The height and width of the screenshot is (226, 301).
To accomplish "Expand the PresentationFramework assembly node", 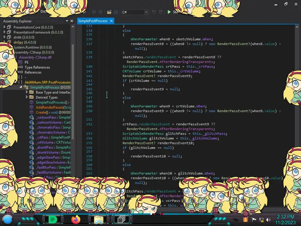I will (4, 32).
